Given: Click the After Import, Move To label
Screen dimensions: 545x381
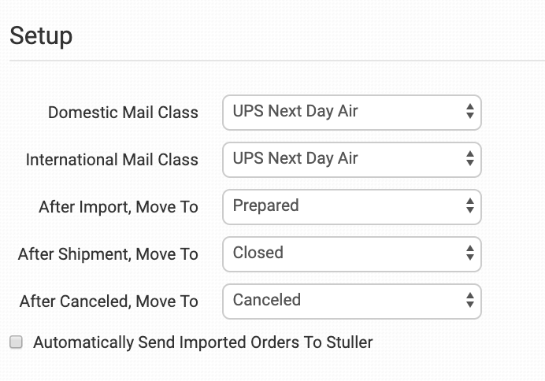Looking at the screenshot, I should pyautogui.click(x=118, y=207).
